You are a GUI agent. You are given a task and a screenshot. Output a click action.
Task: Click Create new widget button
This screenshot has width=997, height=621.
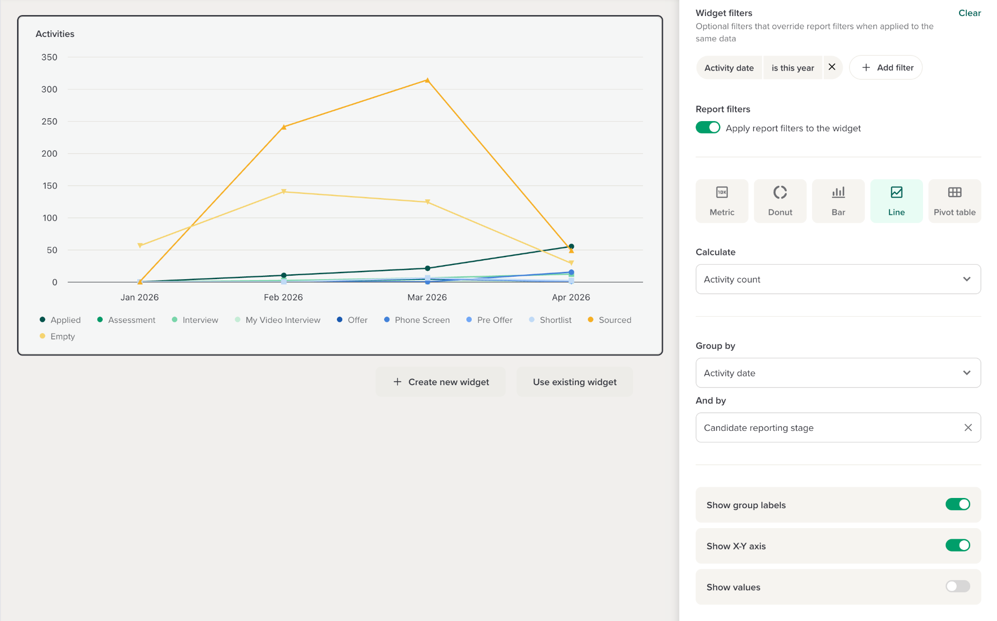point(441,382)
